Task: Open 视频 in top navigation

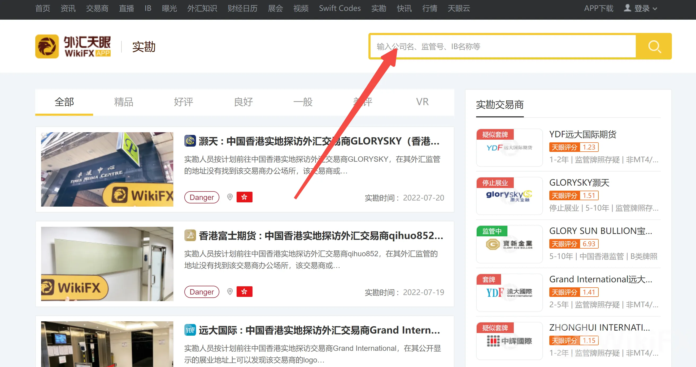Action: tap(301, 8)
